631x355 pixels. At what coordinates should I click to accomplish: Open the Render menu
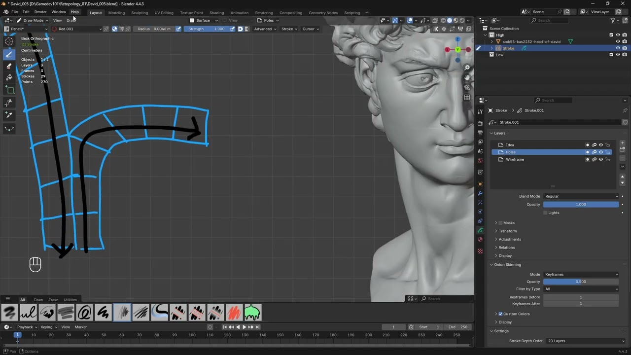[40, 12]
